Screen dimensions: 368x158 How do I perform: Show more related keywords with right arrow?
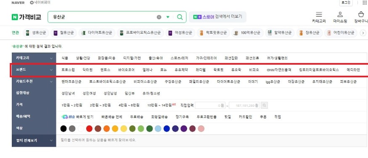coord(363,33)
